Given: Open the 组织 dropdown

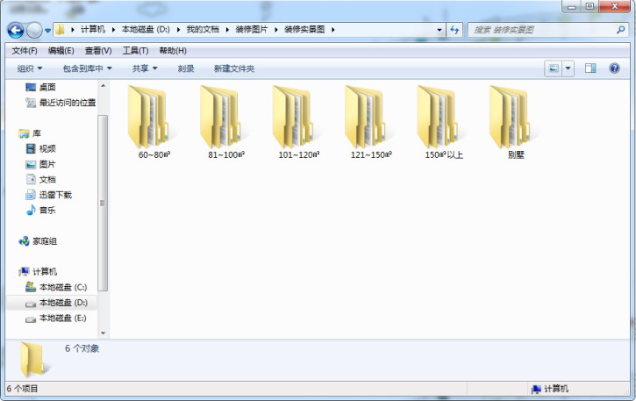Looking at the screenshot, I should (x=30, y=68).
